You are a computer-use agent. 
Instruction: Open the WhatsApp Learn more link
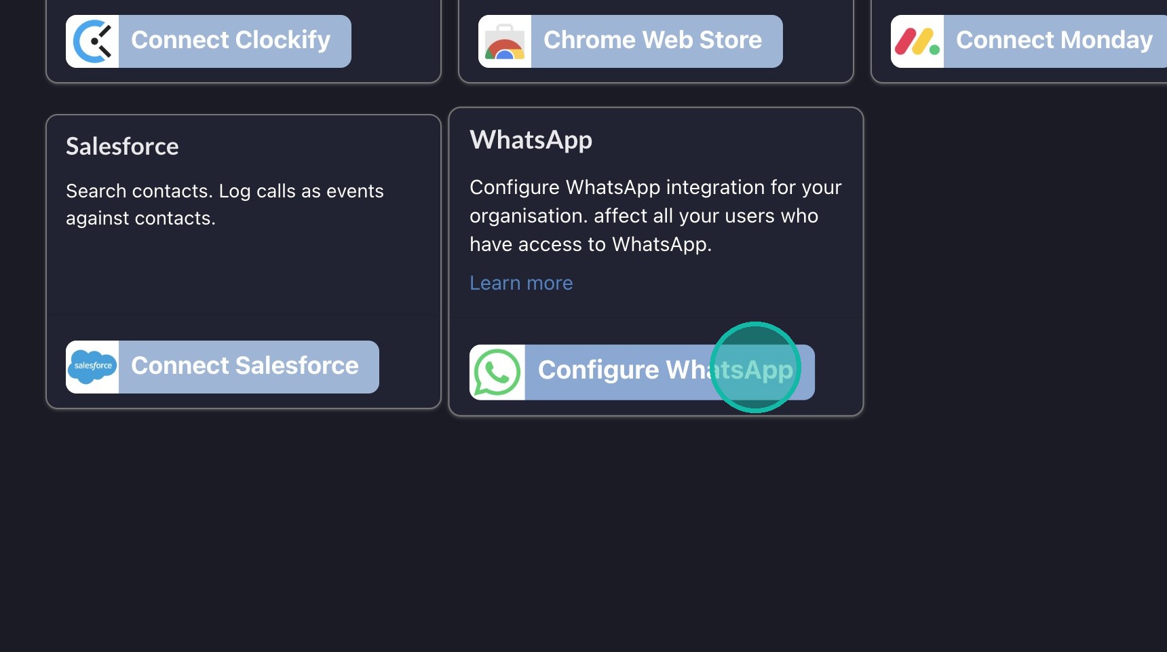tap(521, 283)
